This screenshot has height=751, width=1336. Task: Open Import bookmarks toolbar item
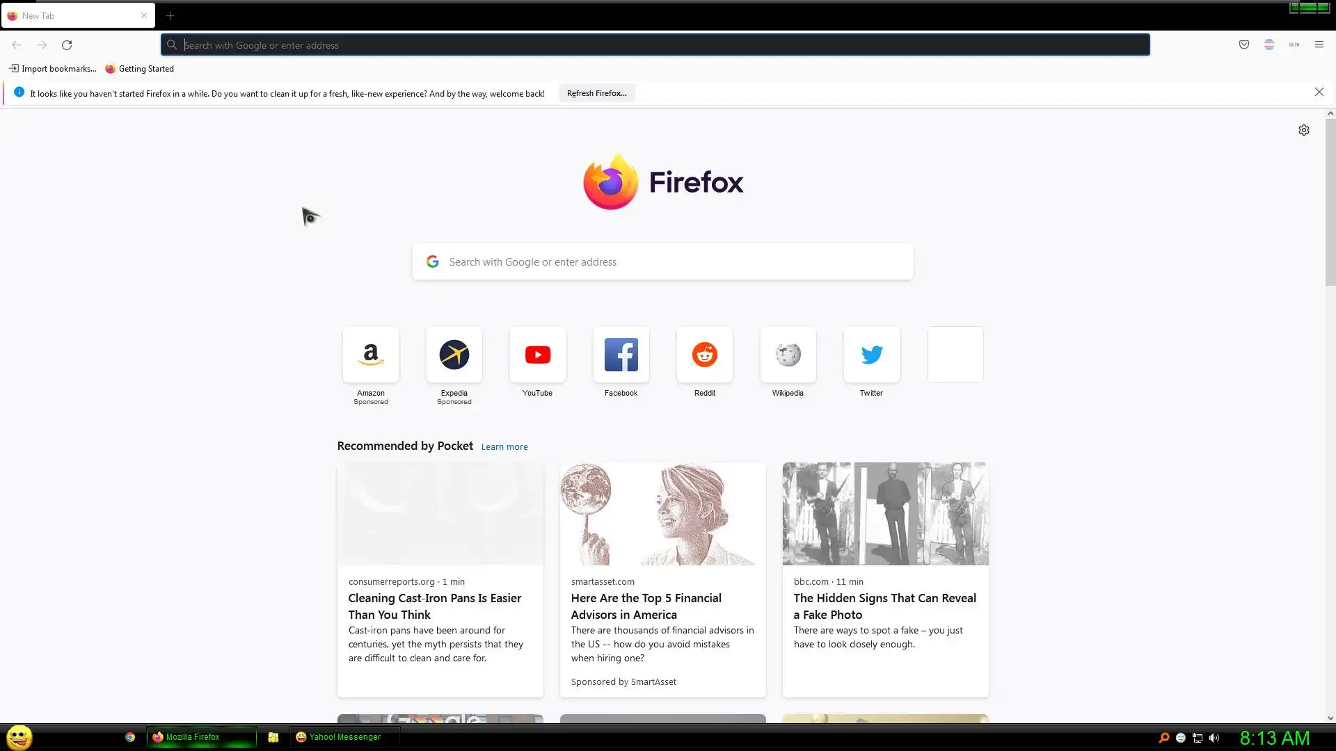(53, 69)
